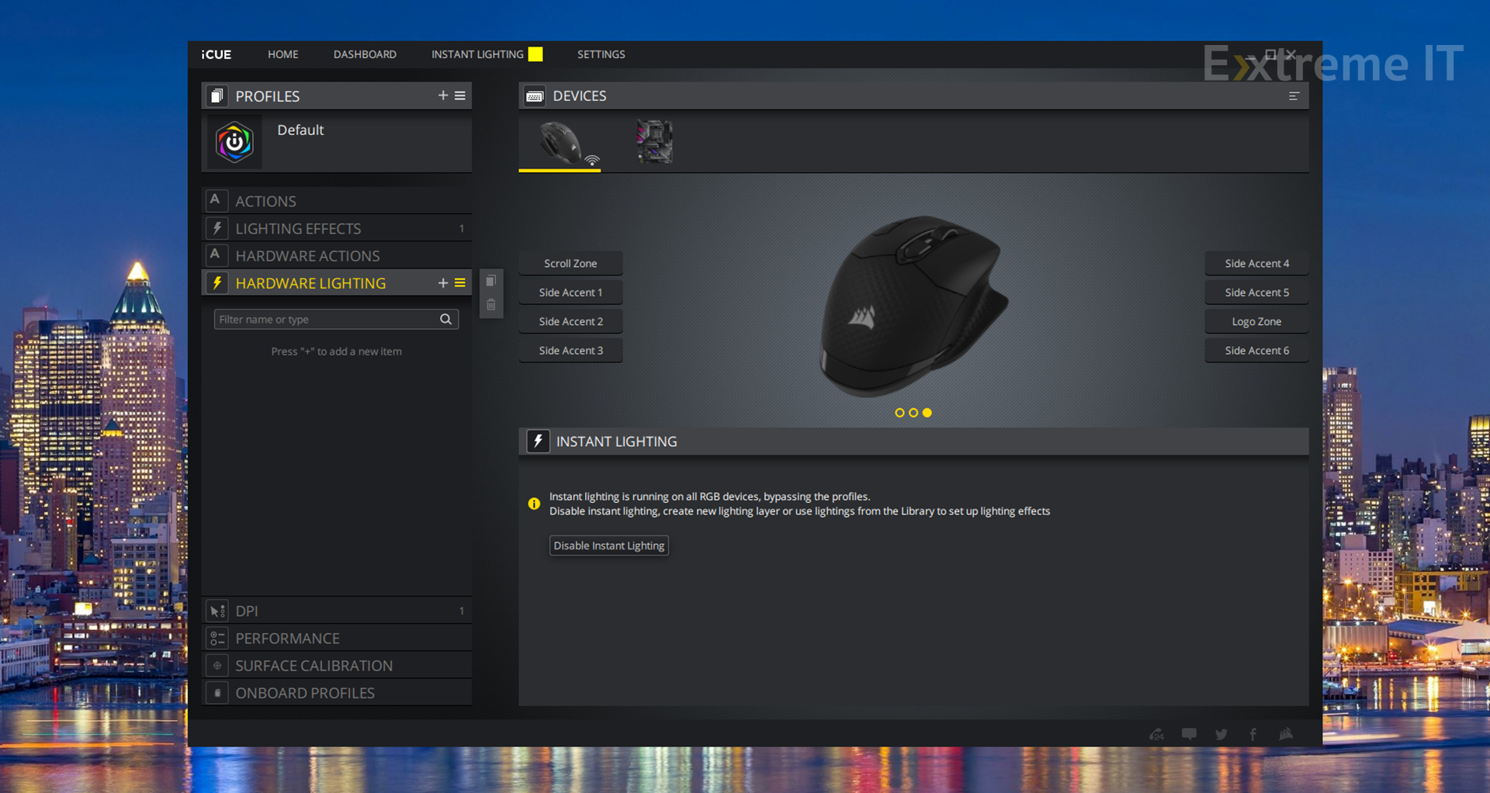Click the Hardware Actions A icon
Image resolution: width=1490 pixels, height=793 pixels.
[217, 255]
